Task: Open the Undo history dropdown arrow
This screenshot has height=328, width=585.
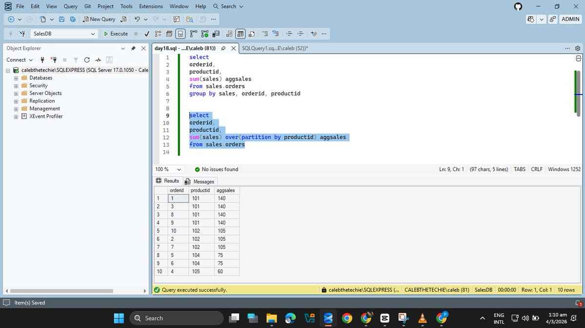Action: tap(146, 19)
